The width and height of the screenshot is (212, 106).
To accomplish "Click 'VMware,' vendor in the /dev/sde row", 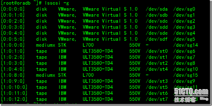I will [67, 33].
